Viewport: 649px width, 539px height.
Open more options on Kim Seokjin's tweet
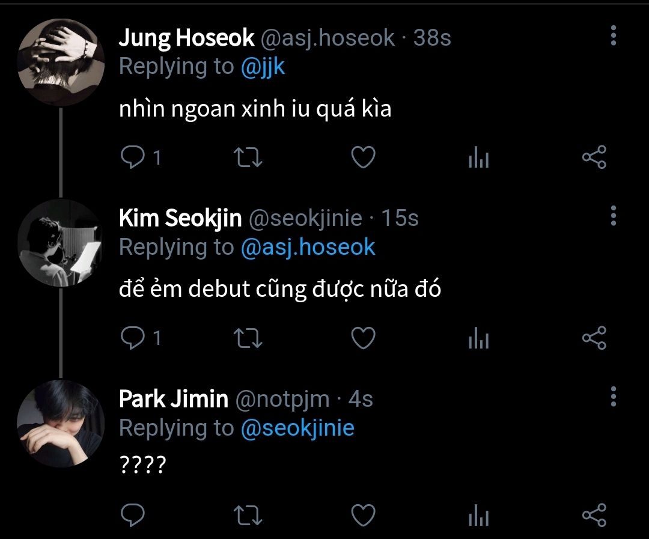(613, 215)
